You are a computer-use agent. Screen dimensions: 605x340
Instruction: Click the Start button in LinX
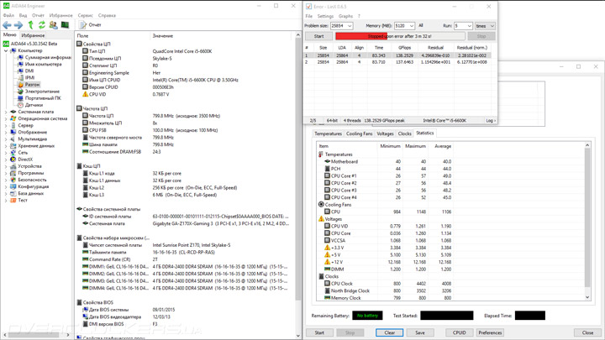click(318, 36)
